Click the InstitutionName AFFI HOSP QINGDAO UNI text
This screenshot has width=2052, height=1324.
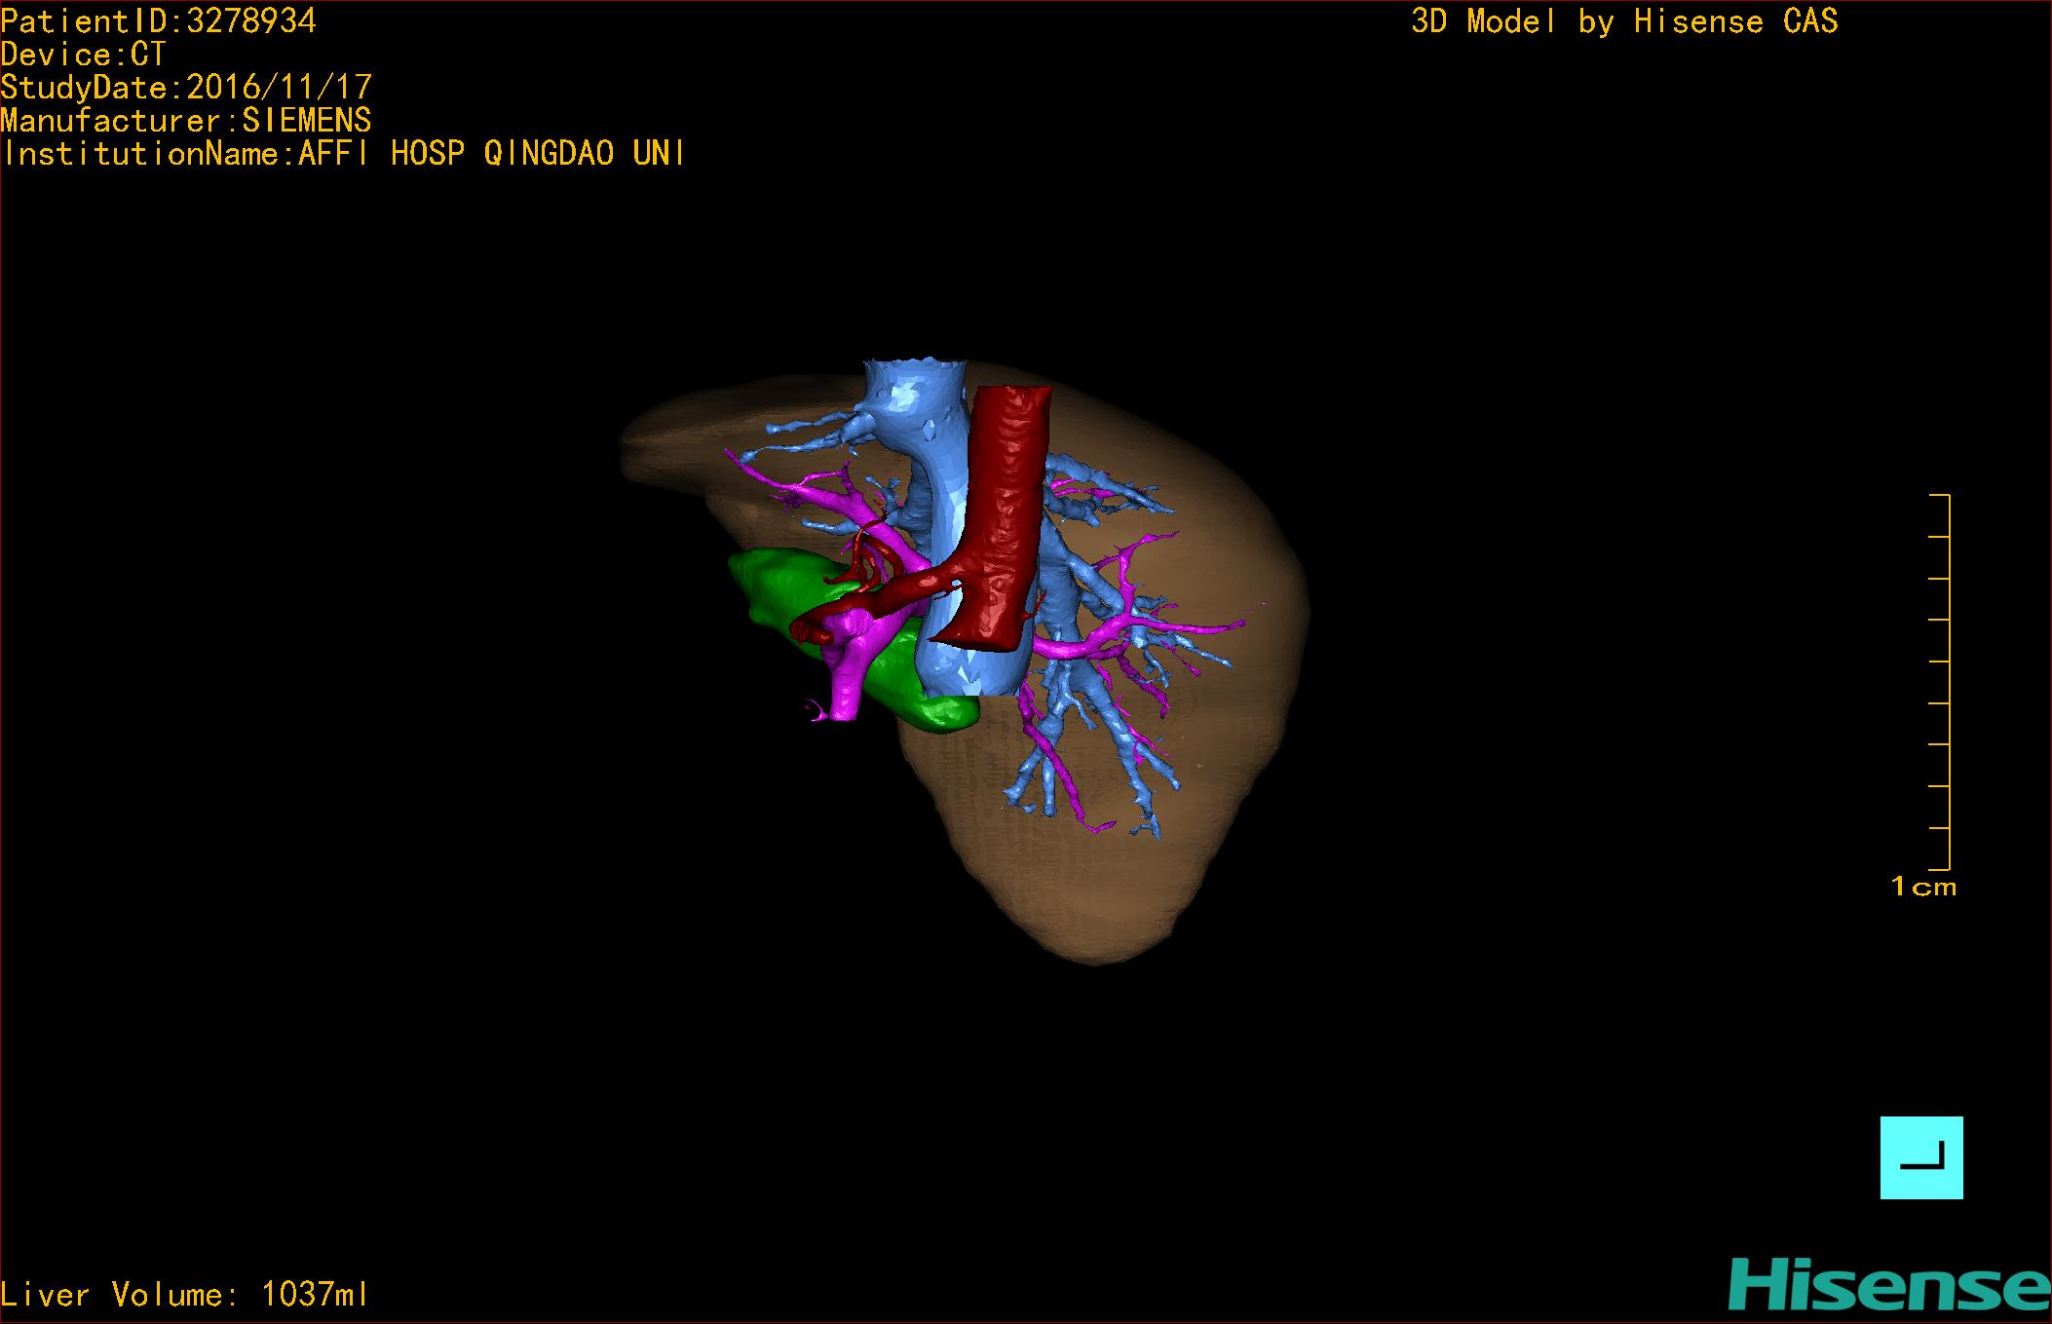(343, 153)
